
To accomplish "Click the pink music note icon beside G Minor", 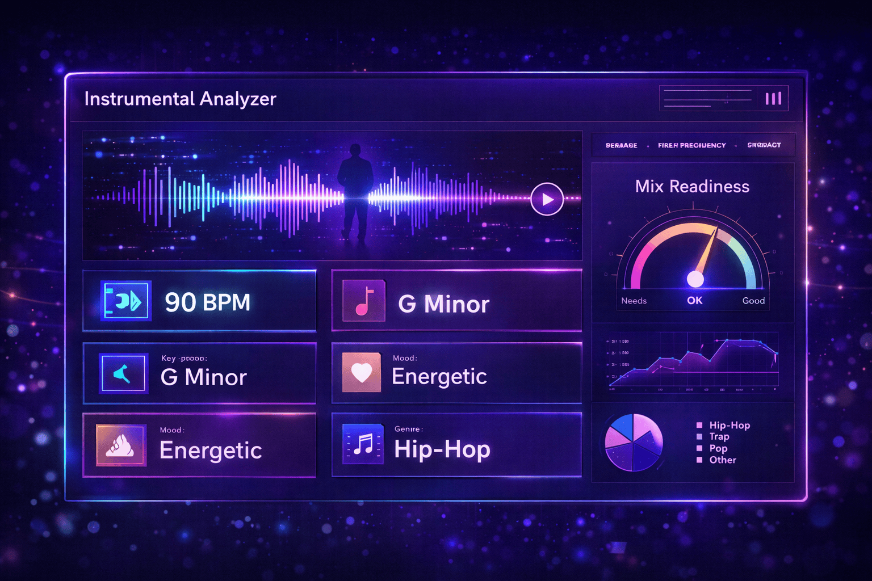I will [x=363, y=300].
